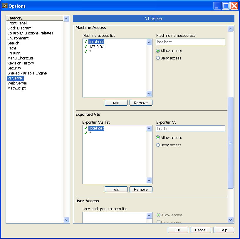Click the Machine name/address text field
Screen dimensions: 240x239
(190, 42)
